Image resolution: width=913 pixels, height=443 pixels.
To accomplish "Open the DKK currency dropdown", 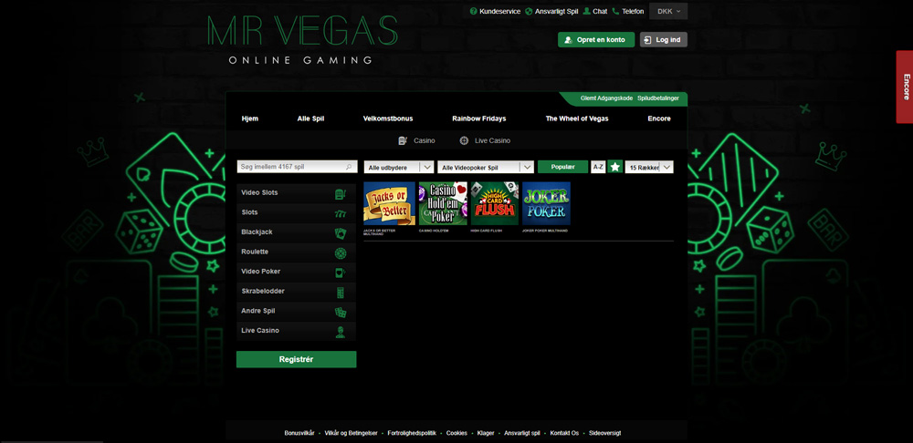I will tap(668, 11).
